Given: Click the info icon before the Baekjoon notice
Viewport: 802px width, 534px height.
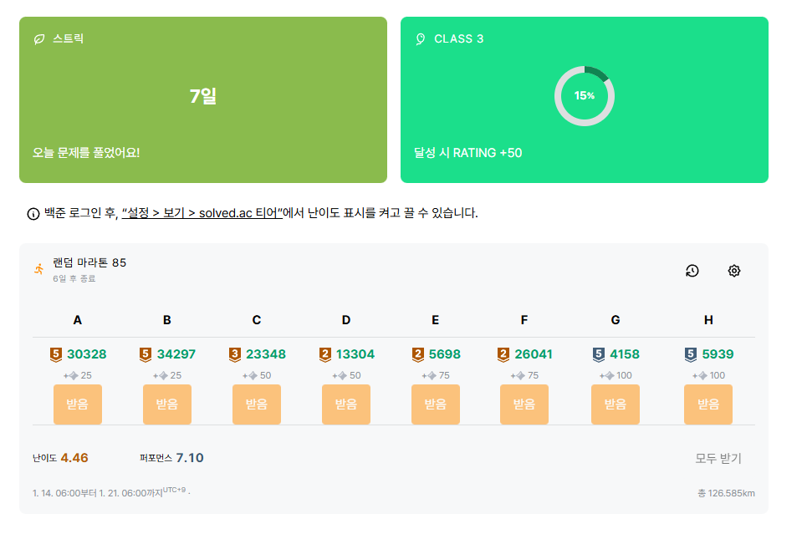Looking at the screenshot, I should (33, 214).
